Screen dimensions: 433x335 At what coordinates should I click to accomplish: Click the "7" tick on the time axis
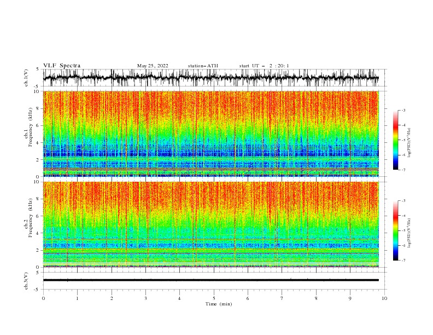pos(282,298)
